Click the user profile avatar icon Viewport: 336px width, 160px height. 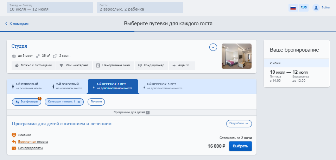[316, 8]
